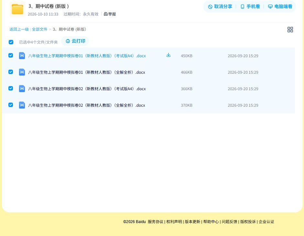Report this share via 举报
This screenshot has width=304, height=236.
coord(110,14)
